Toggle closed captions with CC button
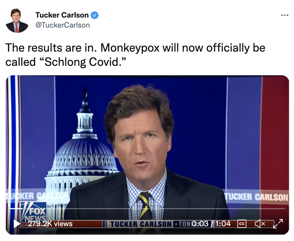Screen dimensions: 294x241 242,224
